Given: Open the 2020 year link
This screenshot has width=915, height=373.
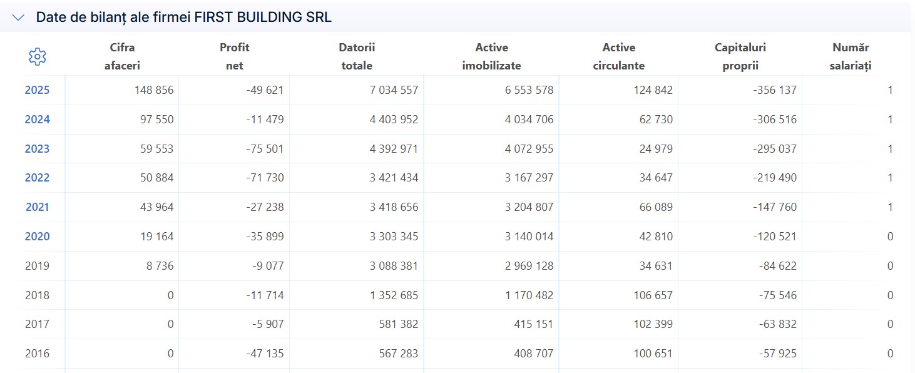Looking at the screenshot, I should click(37, 237).
